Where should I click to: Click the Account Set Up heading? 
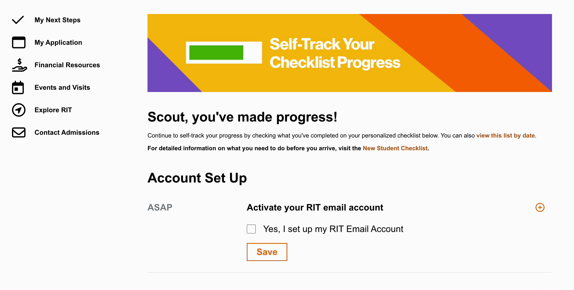[x=197, y=178]
